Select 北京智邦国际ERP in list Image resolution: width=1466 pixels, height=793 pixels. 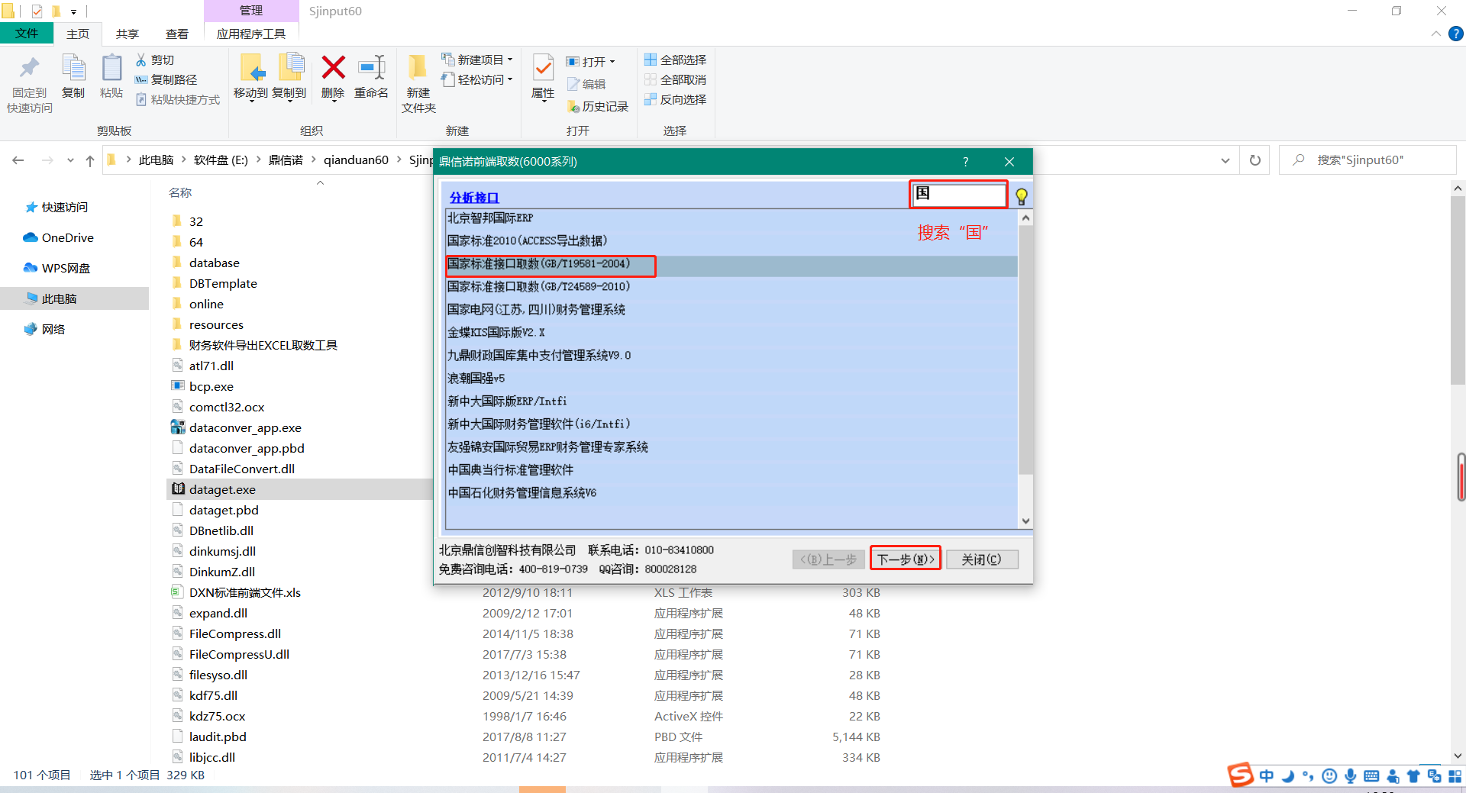point(490,218)
